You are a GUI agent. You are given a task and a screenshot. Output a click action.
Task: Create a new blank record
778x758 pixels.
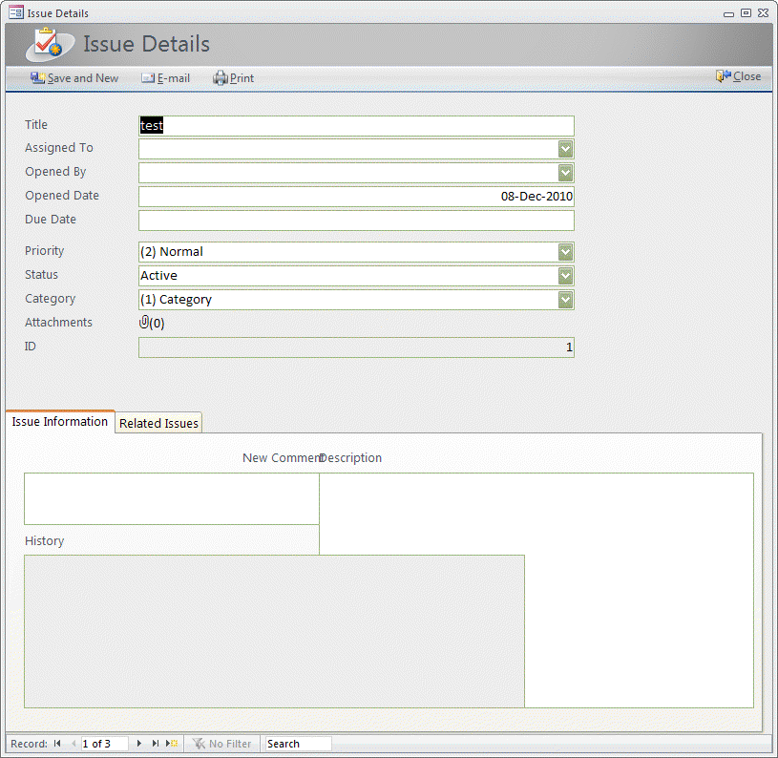pyautogui.click(x=172, y=743)
